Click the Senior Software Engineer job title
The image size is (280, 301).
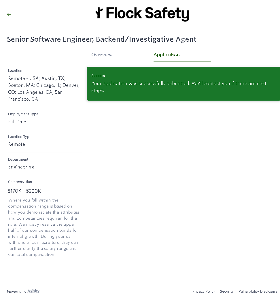(x=102, y=39)
